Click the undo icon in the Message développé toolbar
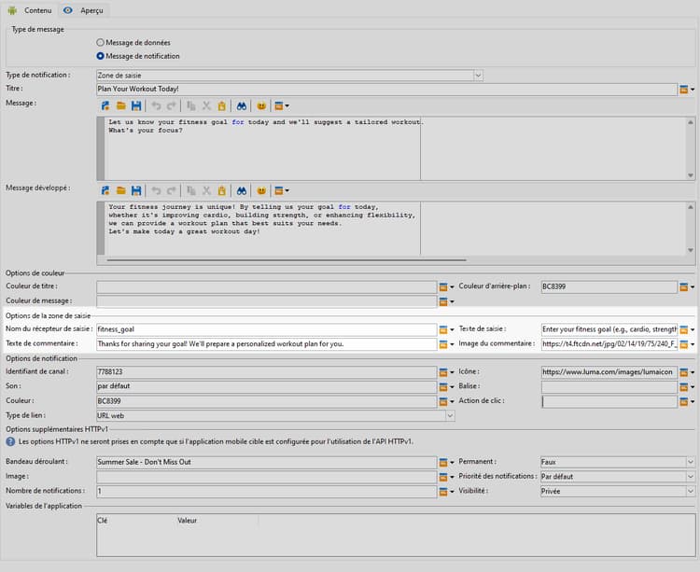 pos(156,190)
